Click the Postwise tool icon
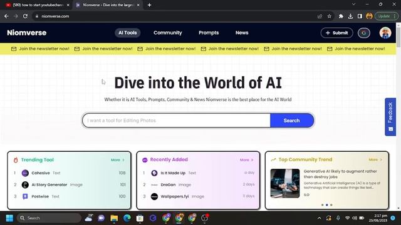401x225 pixels. (25, 196)
